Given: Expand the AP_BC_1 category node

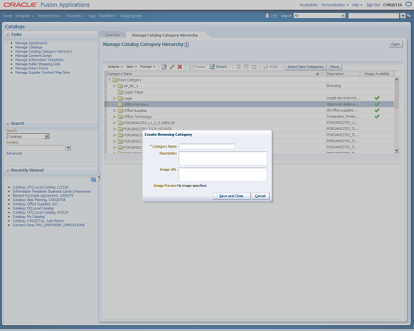Looking at the screenshot, I should (114, 86).
